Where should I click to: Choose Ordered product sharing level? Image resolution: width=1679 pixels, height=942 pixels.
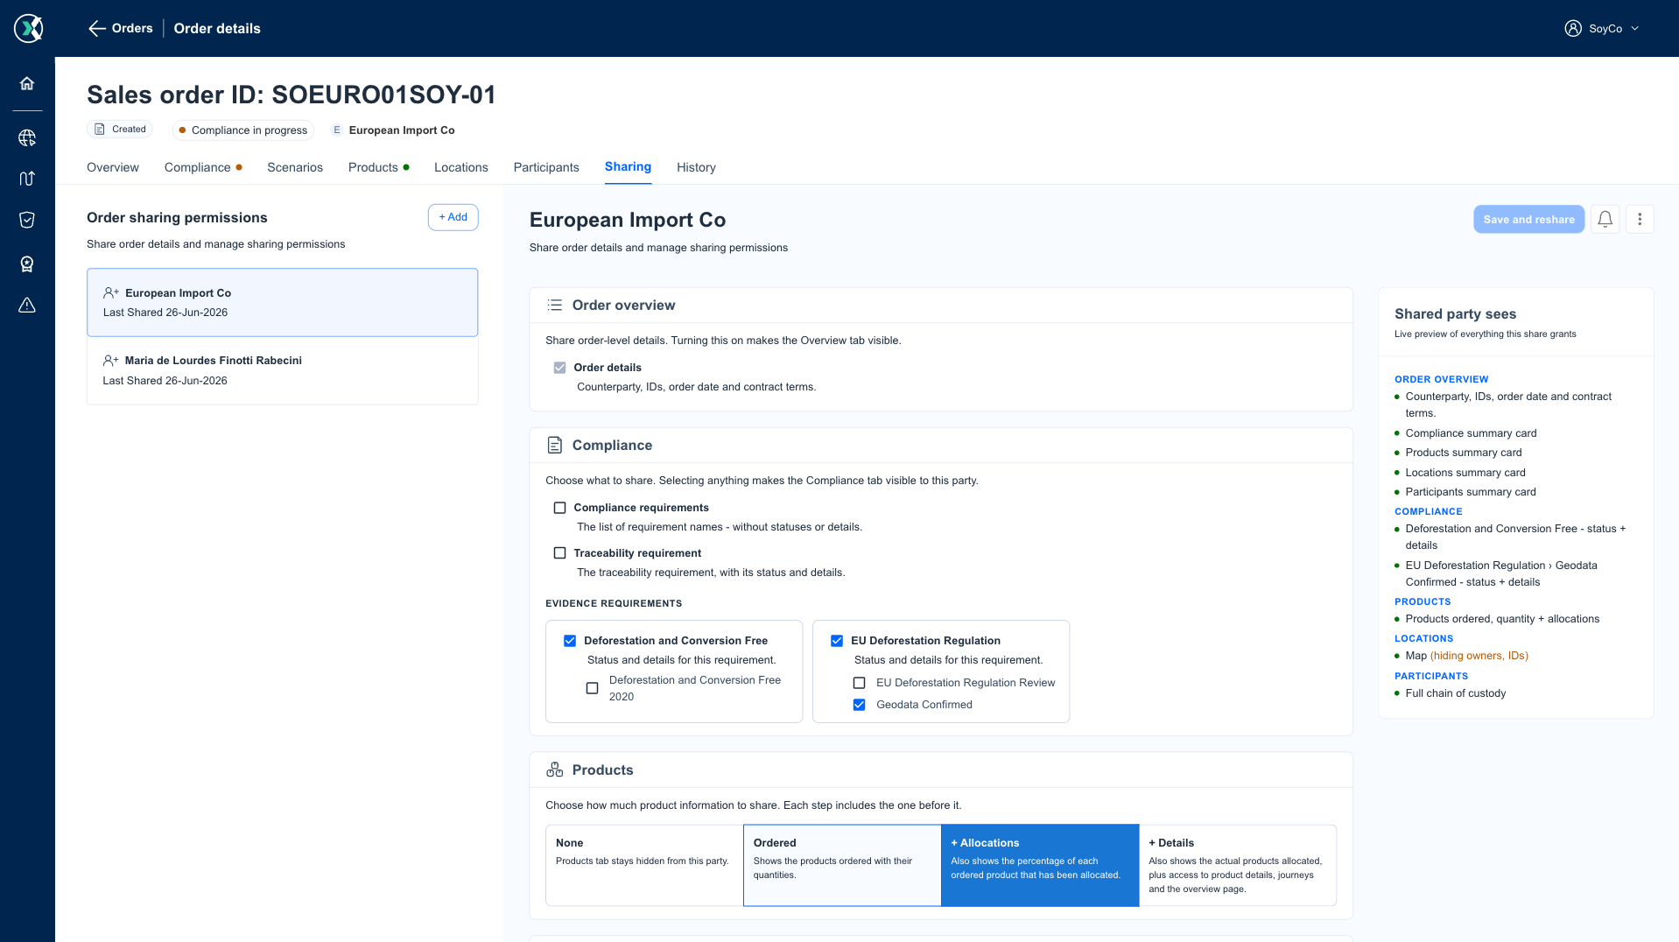pyautogui.click(x=842, y=865)
